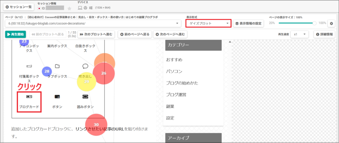Click the 20% page size label
Viewport: 339px width, 143px height.
[272, 23]
